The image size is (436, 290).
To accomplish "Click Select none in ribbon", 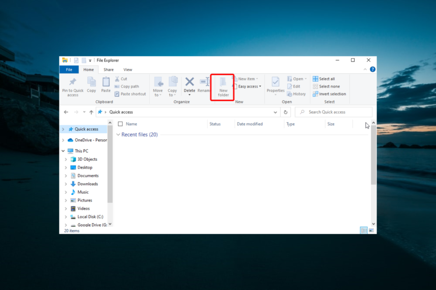I will pyautogui.click(x=326, y=87).
